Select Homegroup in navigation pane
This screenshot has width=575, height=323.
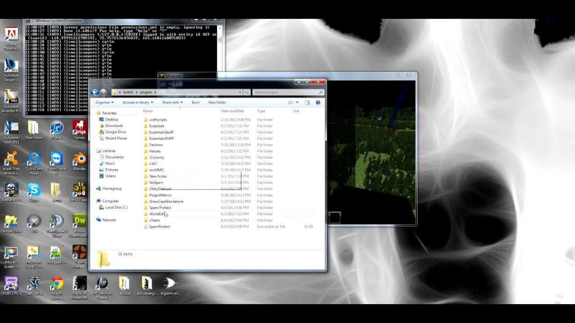(112, 188)
